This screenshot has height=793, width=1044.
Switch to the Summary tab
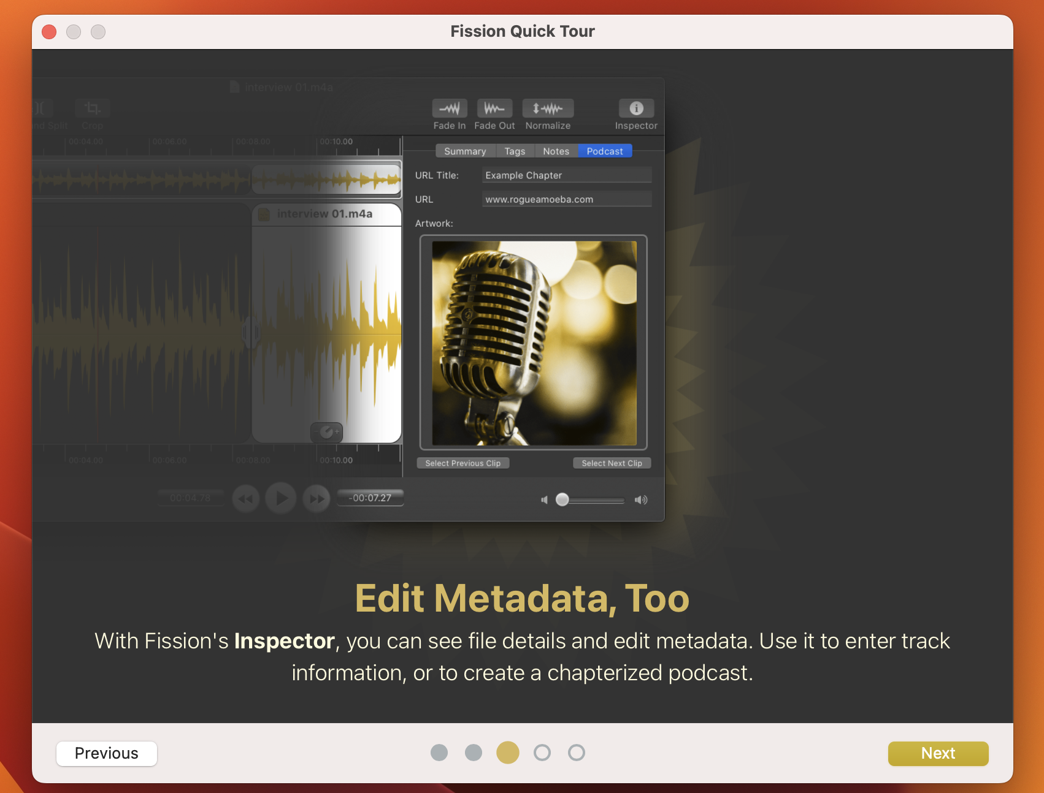pos(464,151)
